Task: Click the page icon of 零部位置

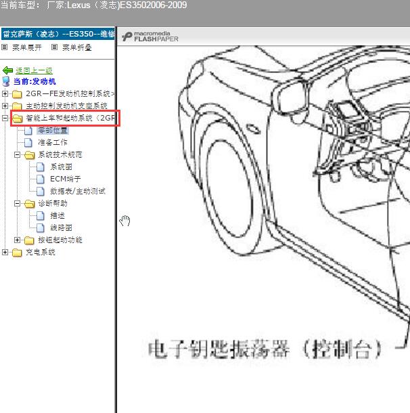Action: click(x=28, y=131)
